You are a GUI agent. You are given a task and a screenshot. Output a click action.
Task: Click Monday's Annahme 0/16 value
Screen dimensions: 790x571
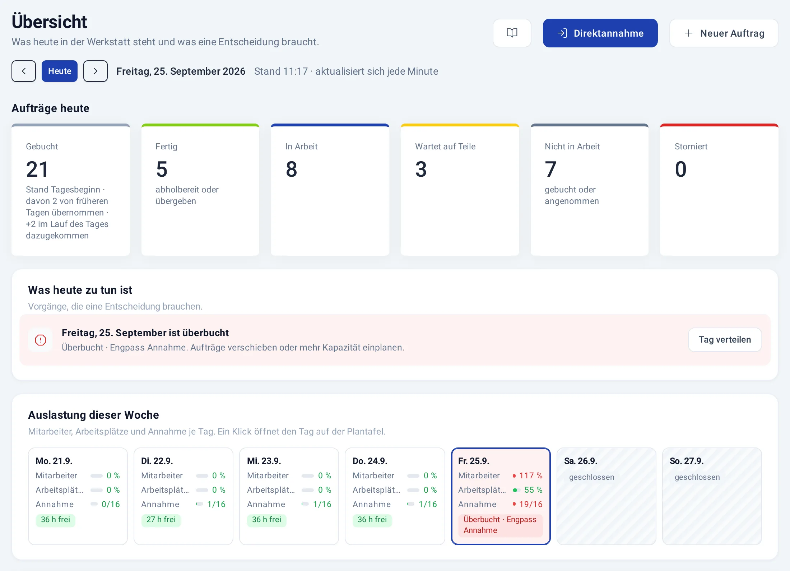point(111,504)
